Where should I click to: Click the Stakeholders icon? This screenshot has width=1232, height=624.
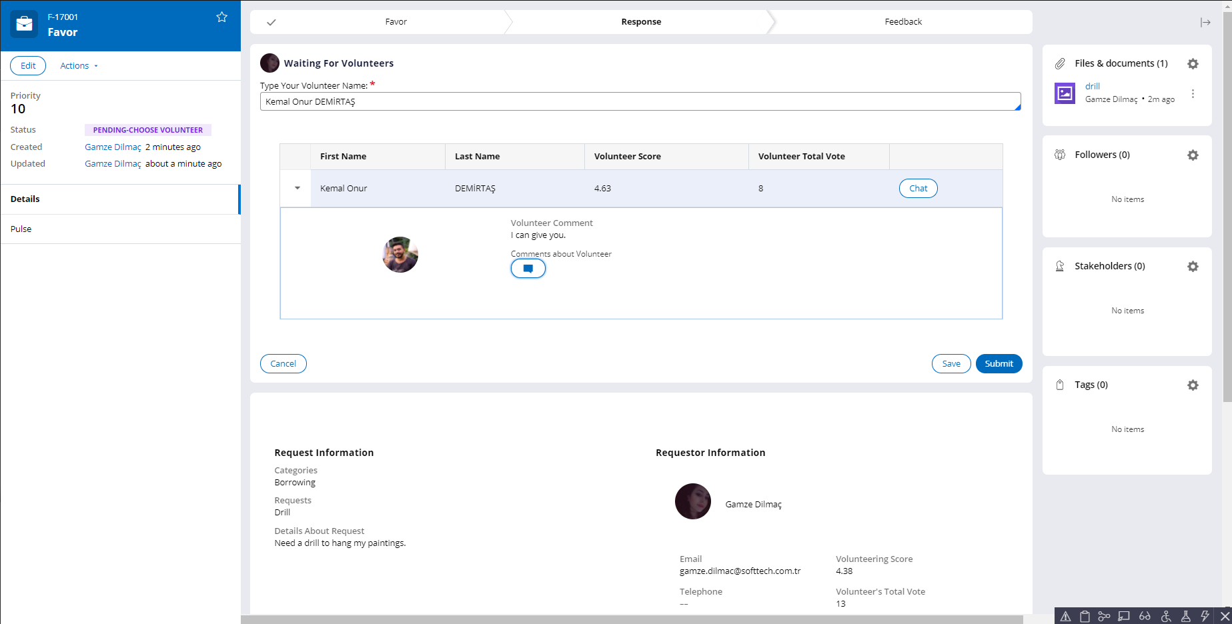(x=1060, y=267)
